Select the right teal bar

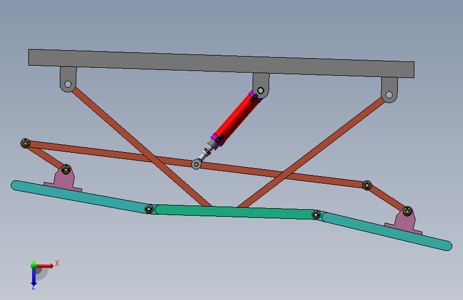pyautogui.click(x=387, y=231)
